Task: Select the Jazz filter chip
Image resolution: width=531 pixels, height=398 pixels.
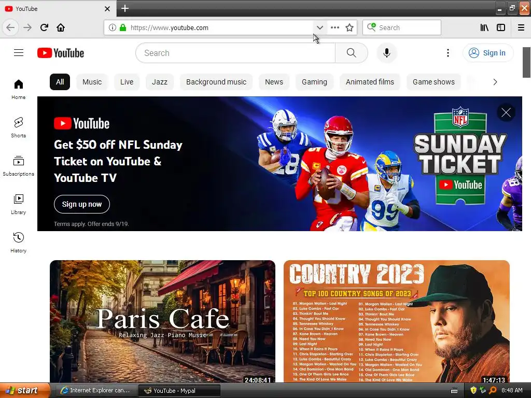Action: tap(160, 82)
